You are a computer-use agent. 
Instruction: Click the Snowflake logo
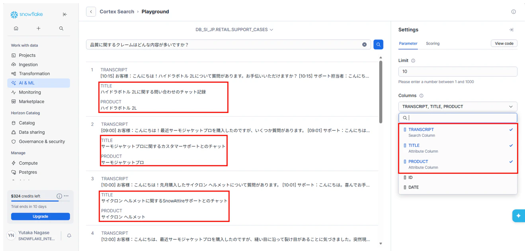point(26,14)
